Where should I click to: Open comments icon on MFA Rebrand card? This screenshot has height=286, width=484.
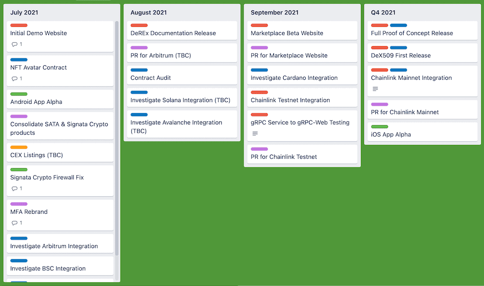click(15, 223)
